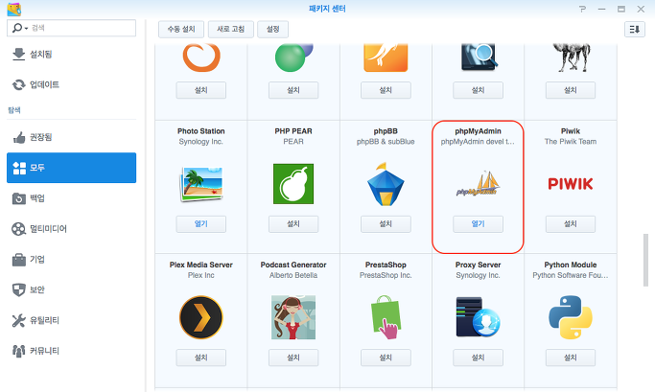Viewport: 655px width, 392px height.
Task: Click the package list vertical scrollbar
Action: (645, 260)
